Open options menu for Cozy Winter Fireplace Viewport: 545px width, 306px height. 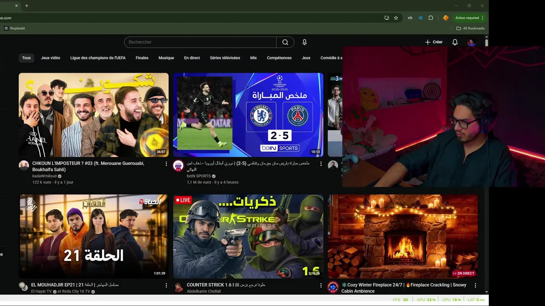click(476, 285)
